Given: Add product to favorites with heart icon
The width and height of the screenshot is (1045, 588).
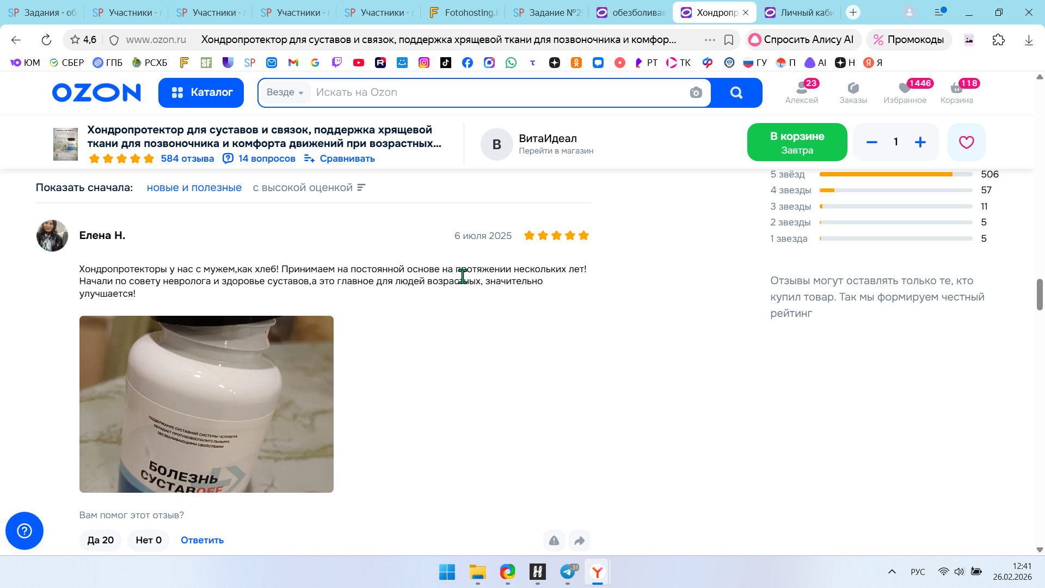Looking at the screenshot, I should (x=966, y=142).
